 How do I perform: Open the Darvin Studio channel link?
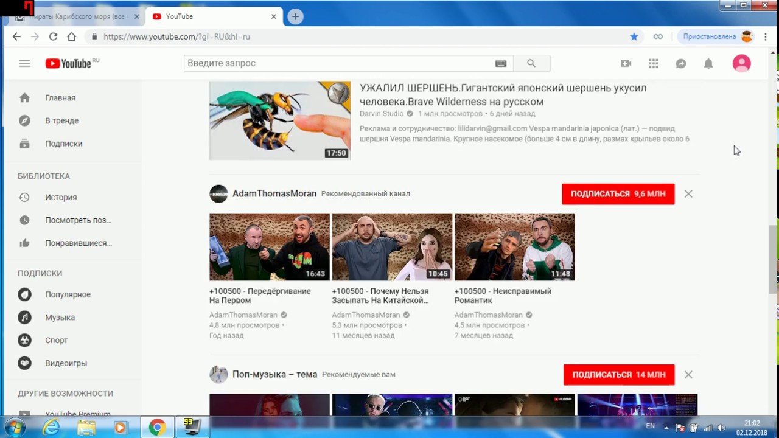(382, 114)
